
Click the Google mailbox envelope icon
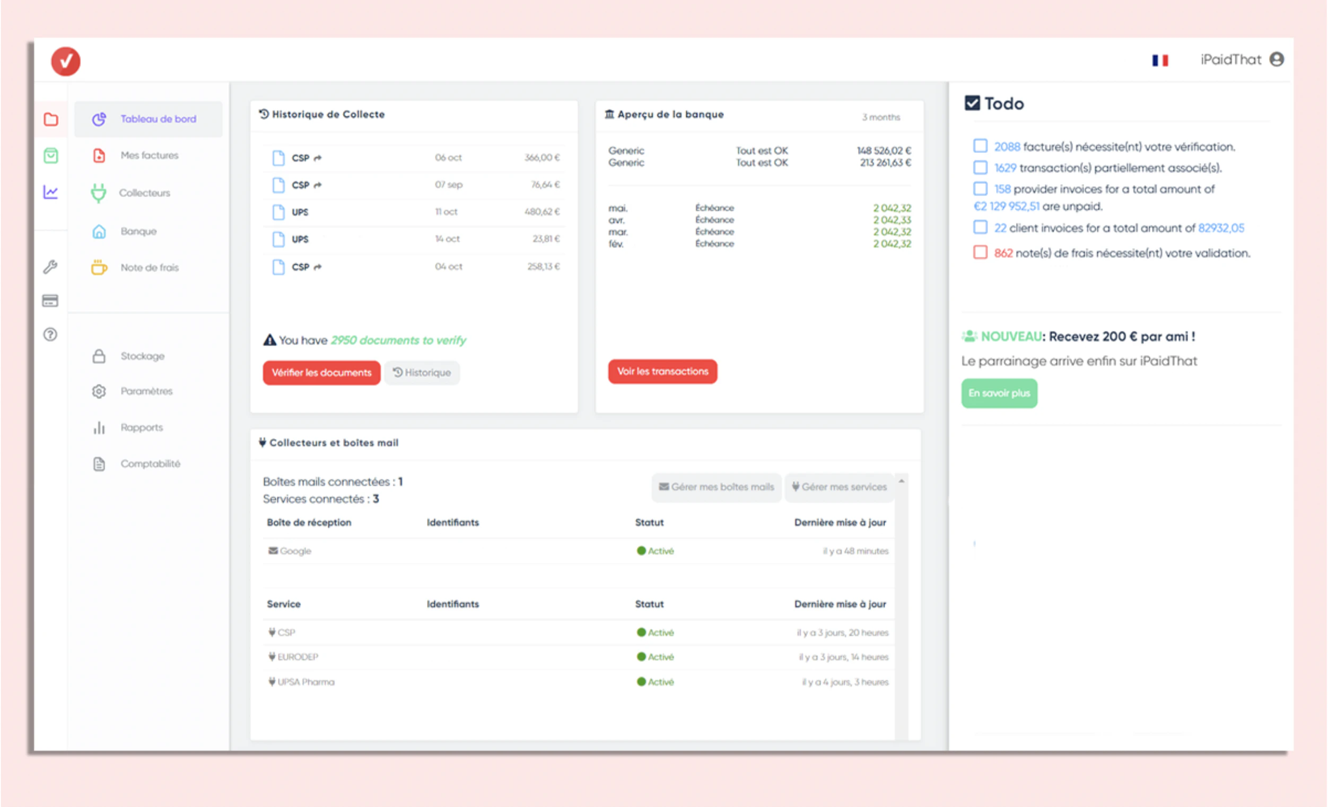click(273, 550)
